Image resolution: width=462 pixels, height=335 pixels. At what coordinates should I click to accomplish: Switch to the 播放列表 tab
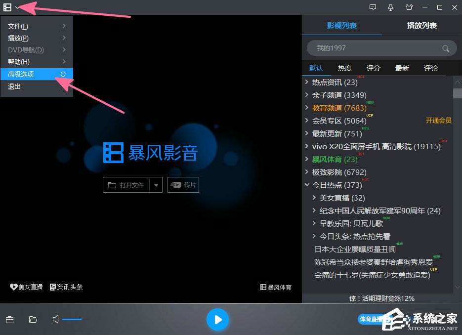(x=421, y=25)
